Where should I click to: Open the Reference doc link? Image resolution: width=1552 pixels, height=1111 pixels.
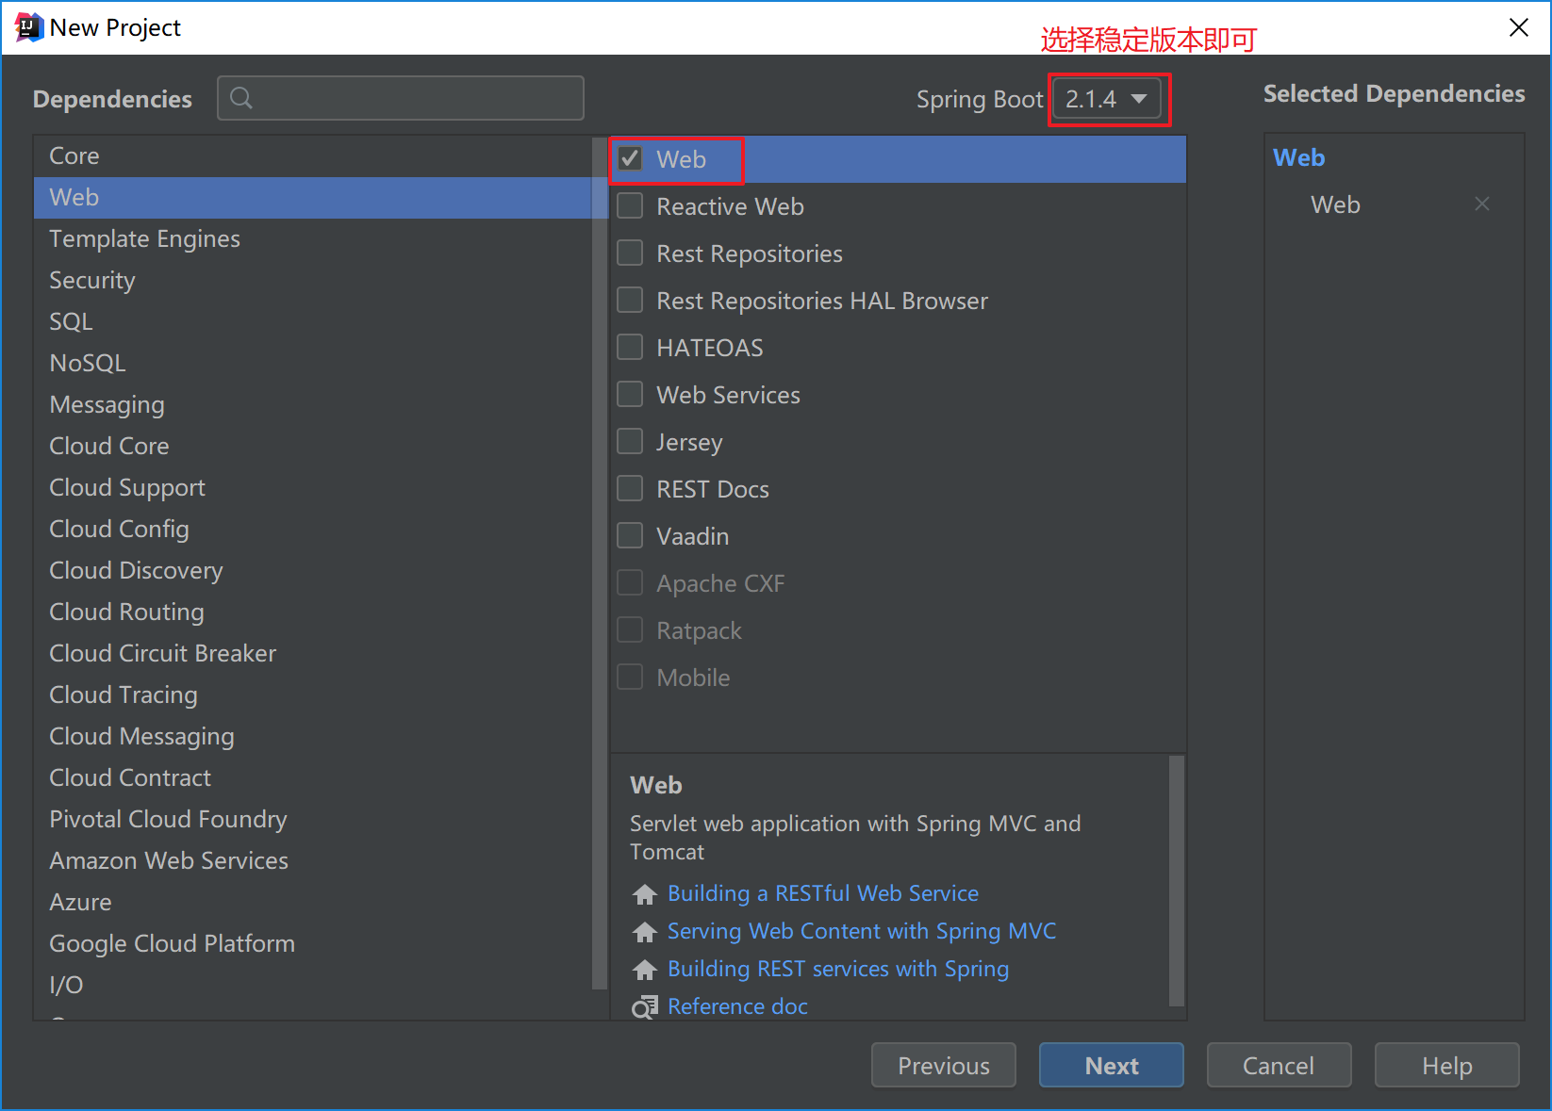click(737, 1006)
